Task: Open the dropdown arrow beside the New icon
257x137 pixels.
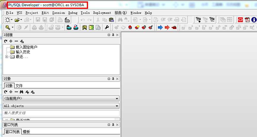Action: tap(12, 20)
